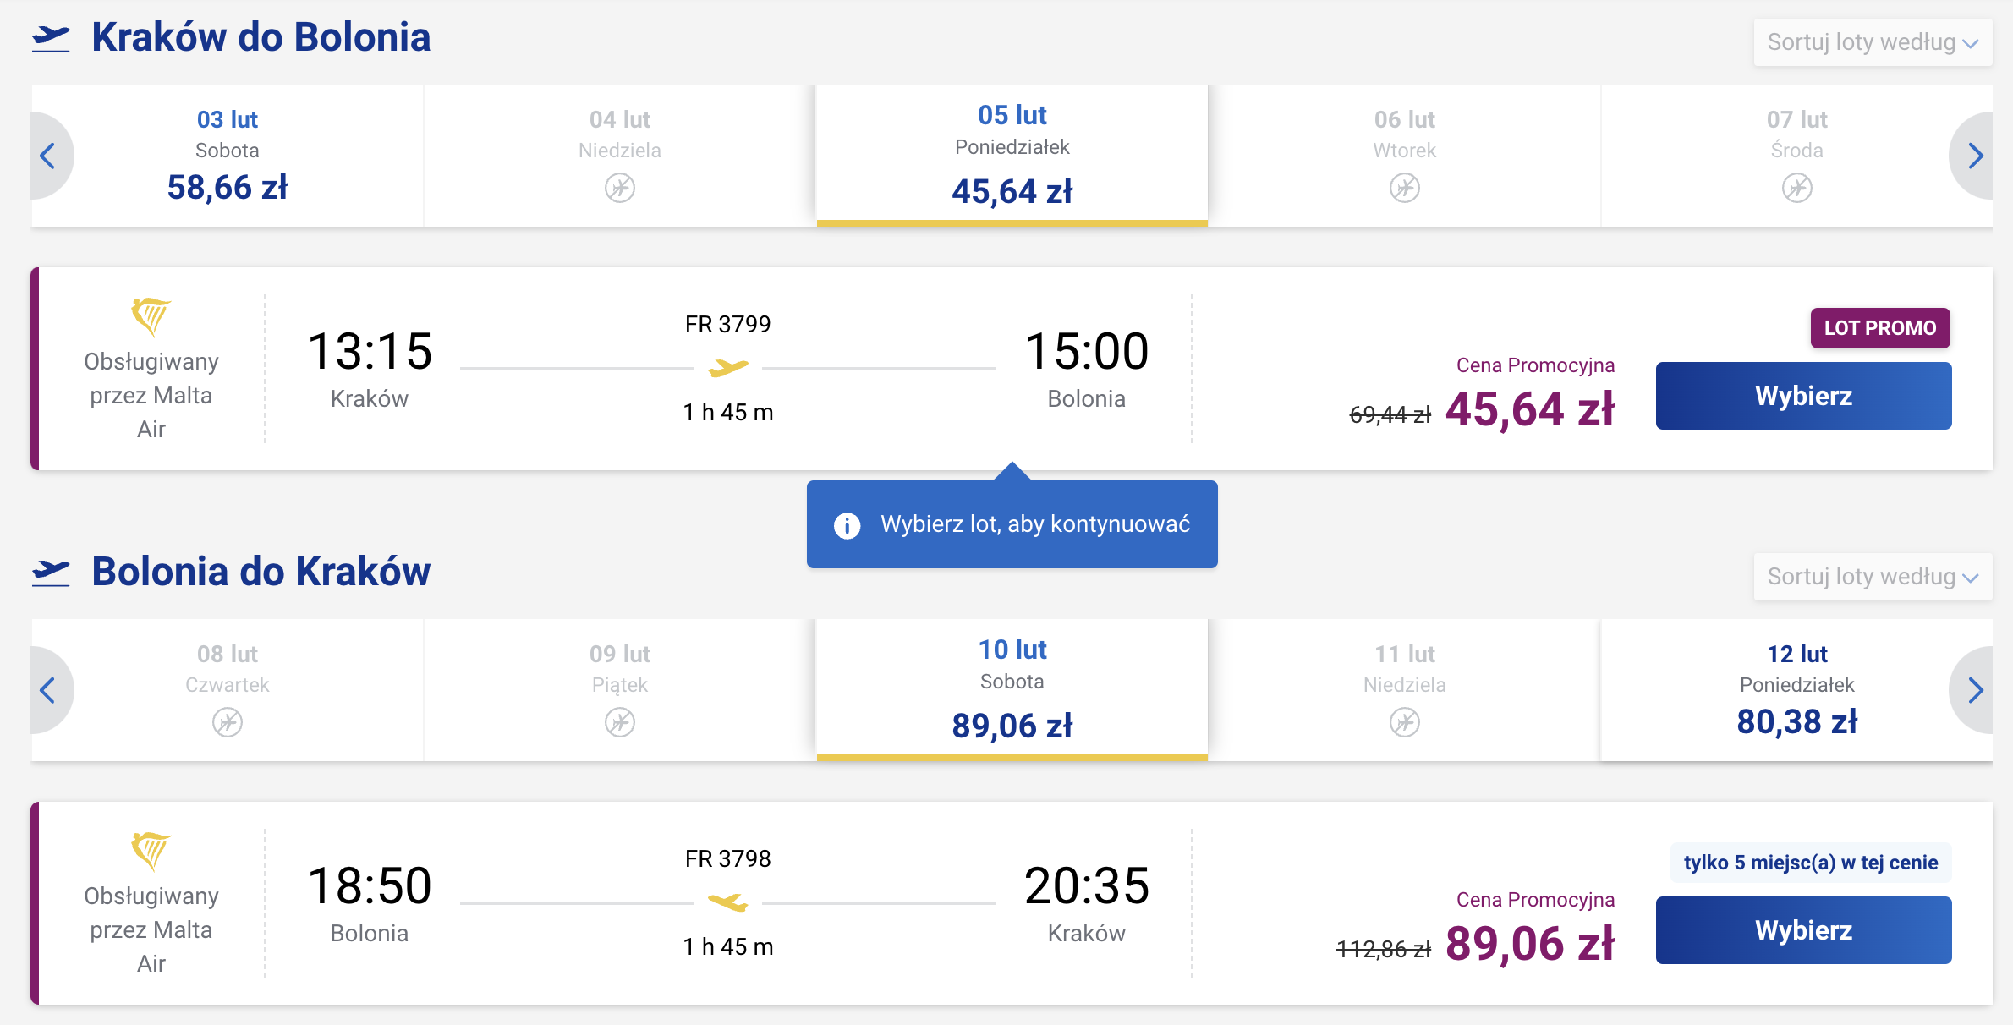Image resolution: width=2013 pixels, height=1025 pixels.
Task: Click Wybierz for the 13:15 Kraków flight
Action: point(1803,396)
